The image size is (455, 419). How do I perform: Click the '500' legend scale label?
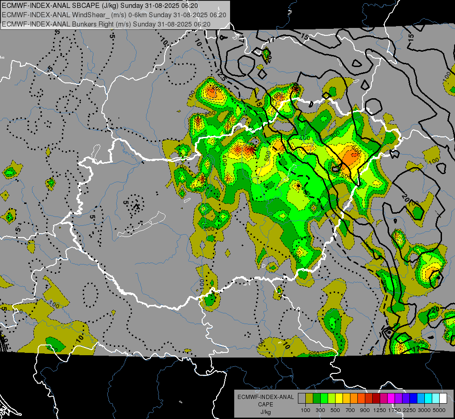(x=335, y=410)
